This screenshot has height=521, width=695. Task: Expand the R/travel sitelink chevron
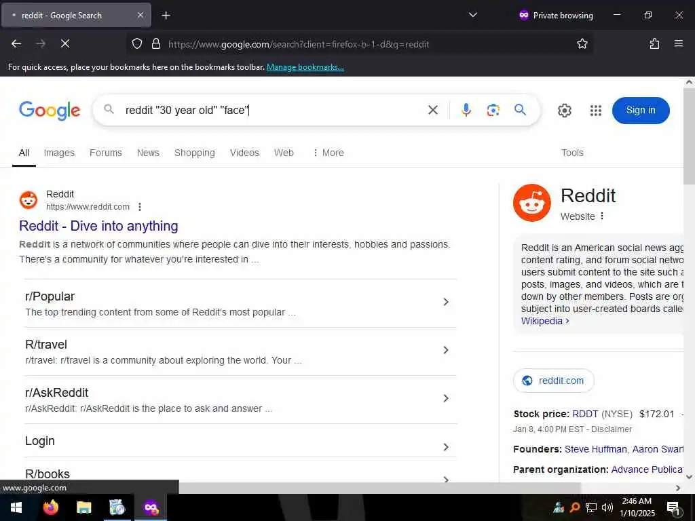(446, 351)
